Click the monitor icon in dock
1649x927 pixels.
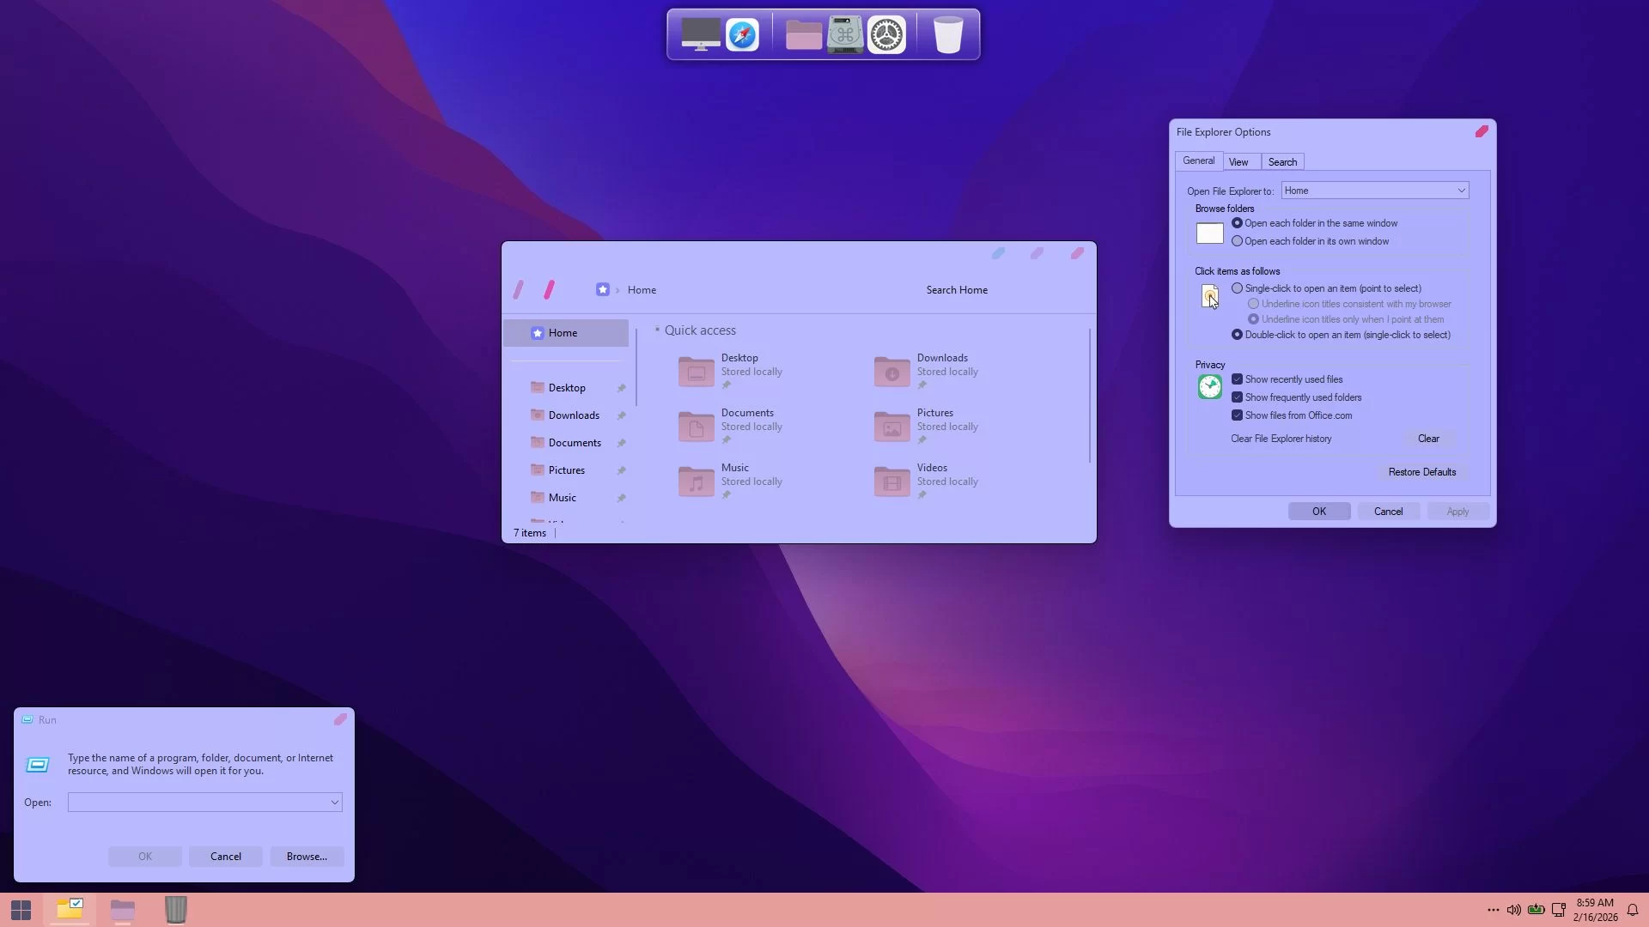coord(700,35)
